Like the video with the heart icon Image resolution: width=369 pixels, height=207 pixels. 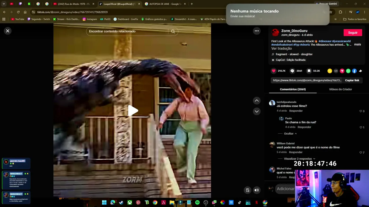[x=274, y=71]
